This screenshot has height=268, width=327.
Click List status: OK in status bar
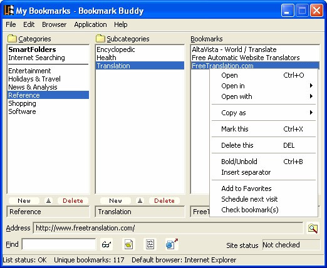[x=25, y=260]
